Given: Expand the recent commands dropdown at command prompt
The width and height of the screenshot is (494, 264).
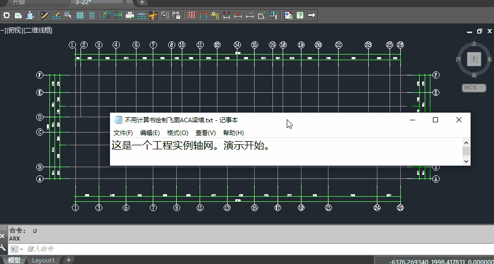Looking at the screenshot, I should 21,249.
